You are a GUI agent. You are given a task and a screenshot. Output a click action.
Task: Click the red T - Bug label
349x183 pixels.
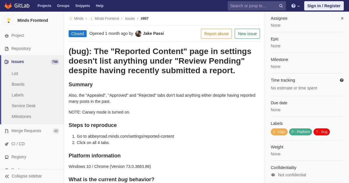[322, 132]
